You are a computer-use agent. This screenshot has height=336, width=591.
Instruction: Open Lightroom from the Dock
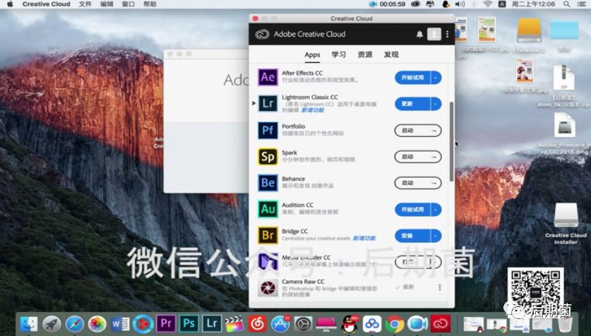(x=212, y=323)
